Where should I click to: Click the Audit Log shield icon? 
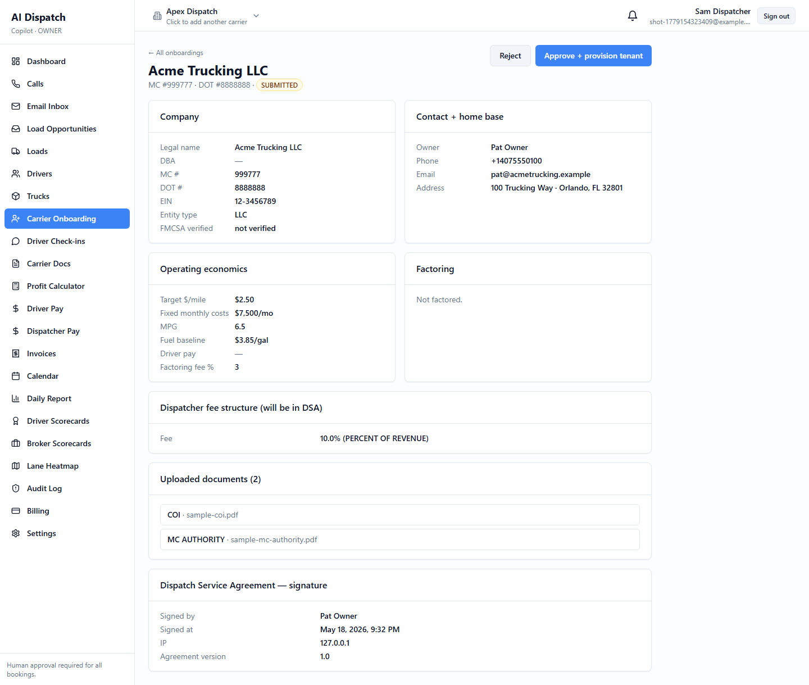[x=16, y=488]
